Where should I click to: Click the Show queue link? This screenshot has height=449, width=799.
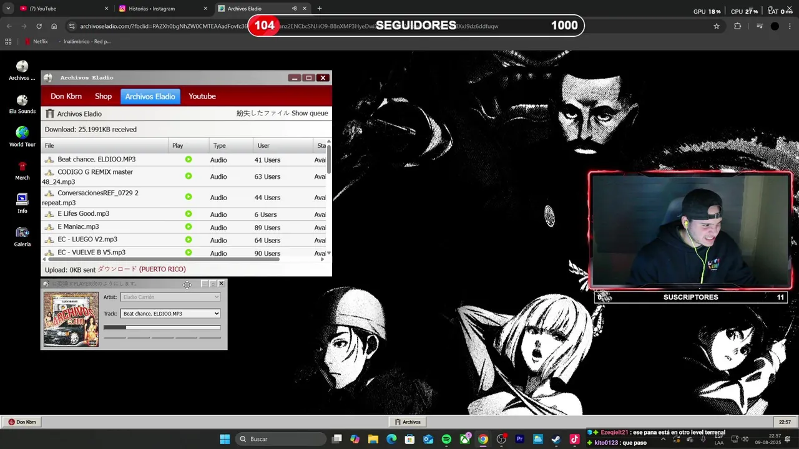pos(310,113)
